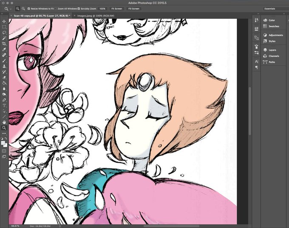Enable Zoom All Windows checkbox

tap(56, 8)
